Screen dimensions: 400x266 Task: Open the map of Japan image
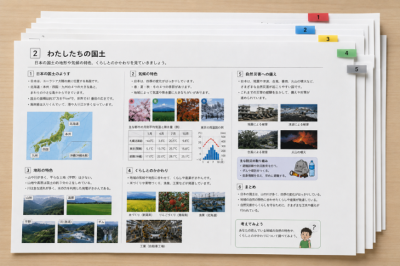59,135
